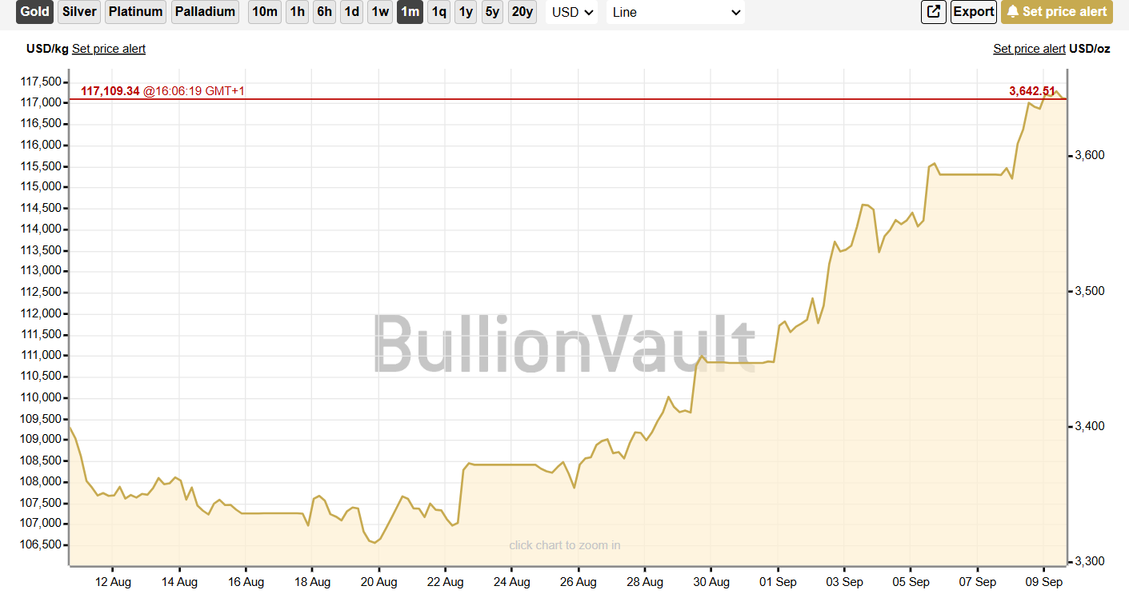
Task: Select the 5y time range
Action: [x=493, y=12]
